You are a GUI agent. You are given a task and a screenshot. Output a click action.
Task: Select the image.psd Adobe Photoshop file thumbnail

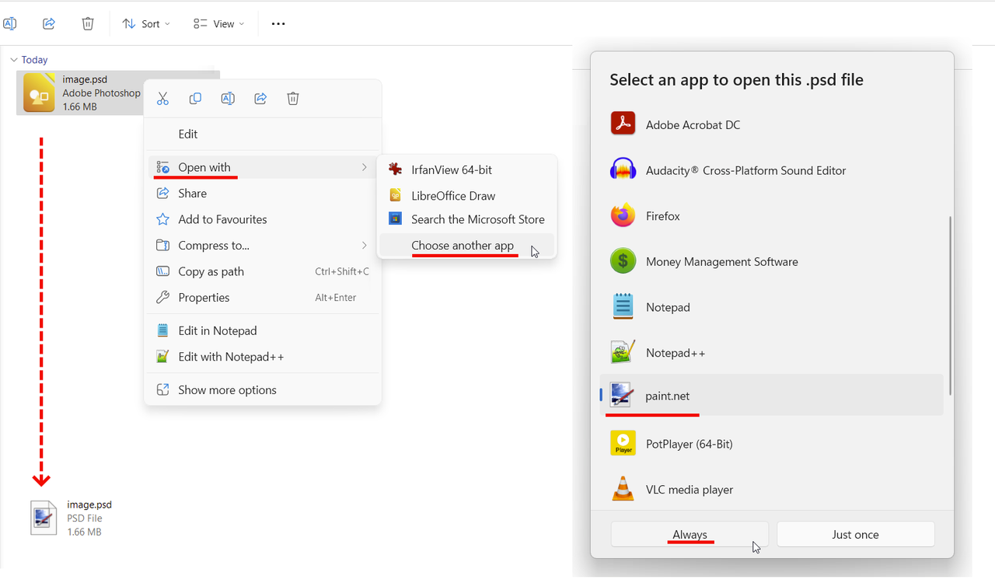39,93
